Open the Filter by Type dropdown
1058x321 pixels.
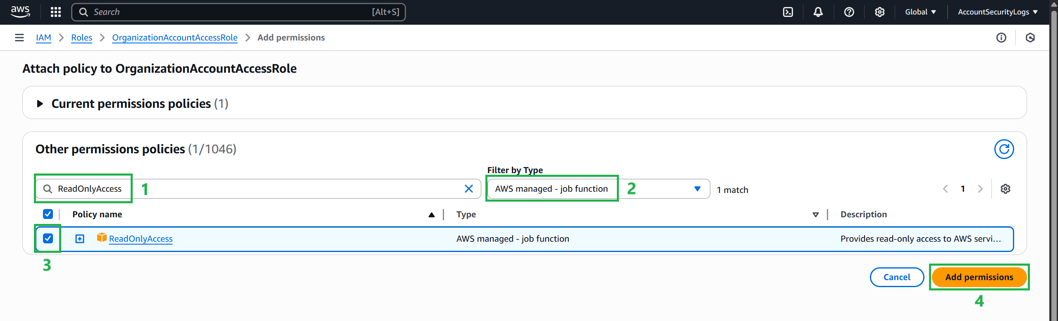tap(598, 189)
